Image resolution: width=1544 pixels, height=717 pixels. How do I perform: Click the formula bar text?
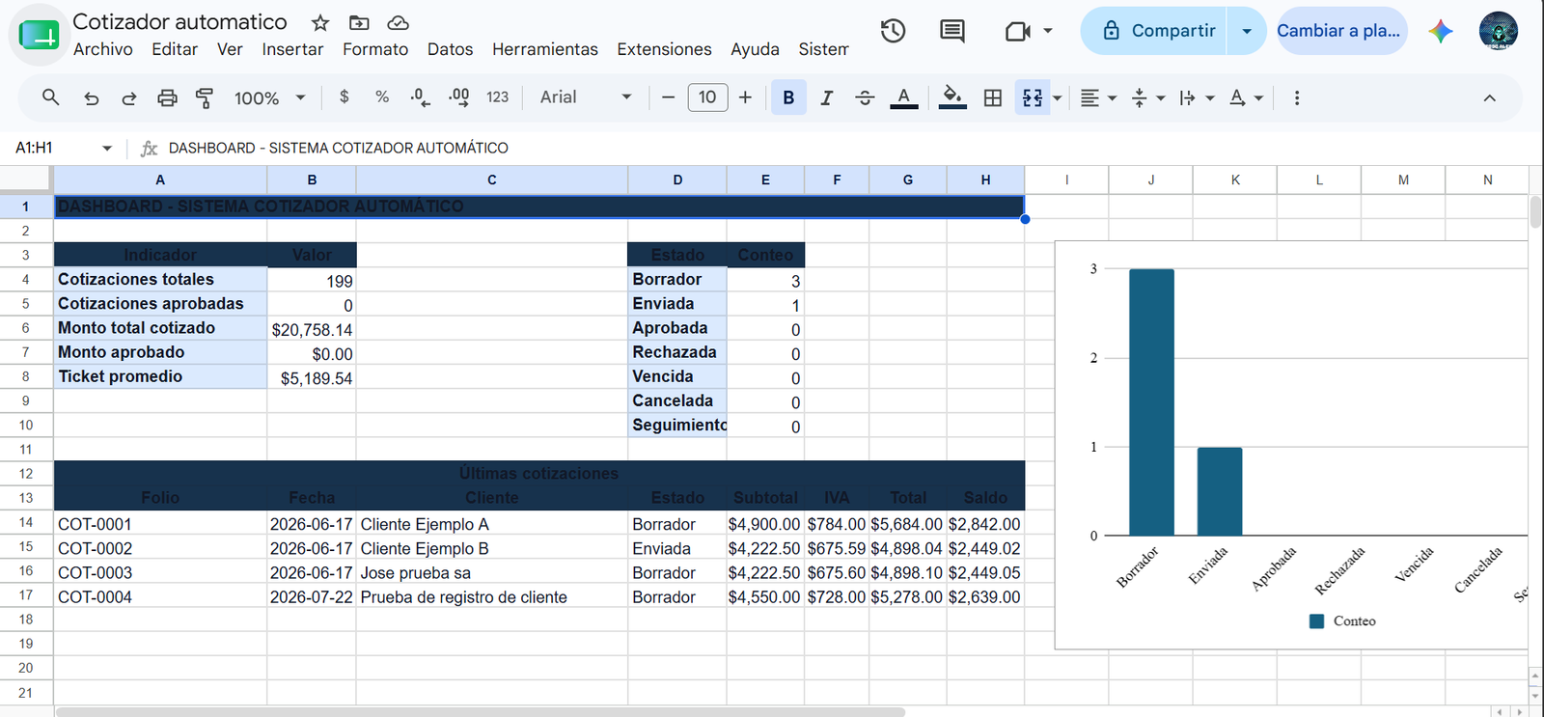(338, 148)
